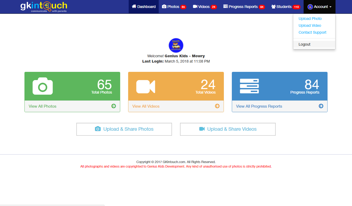The width and height of the screenshot is (352, 206).
Task: Click the large list icon on blue card
Action: [x=249, y=86]
